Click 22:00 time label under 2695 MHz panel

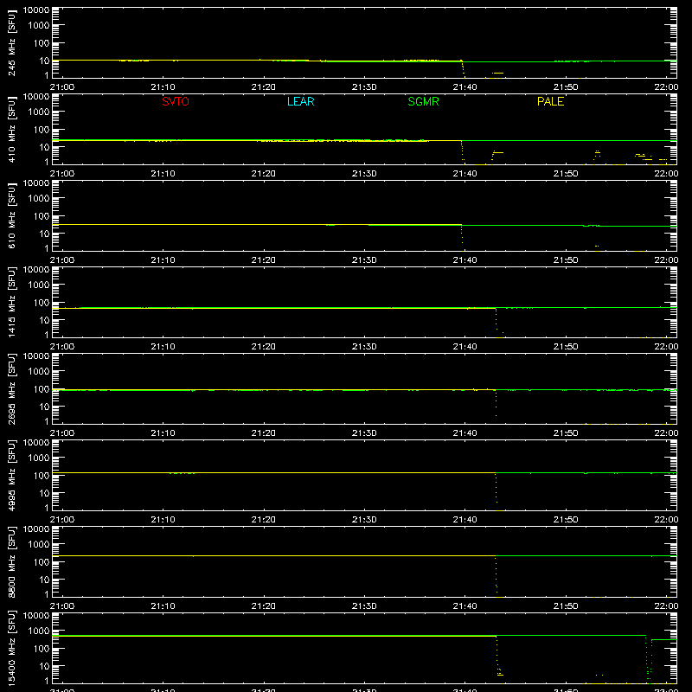(666, 433)
